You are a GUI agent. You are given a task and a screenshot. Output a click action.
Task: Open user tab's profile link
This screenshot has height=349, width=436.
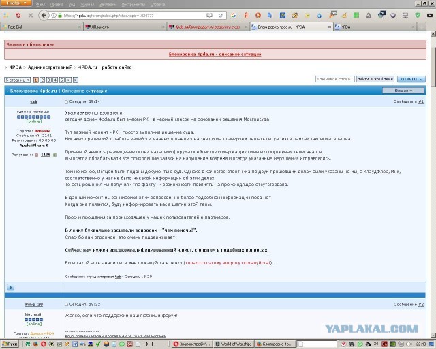click(x=33, y=102)
